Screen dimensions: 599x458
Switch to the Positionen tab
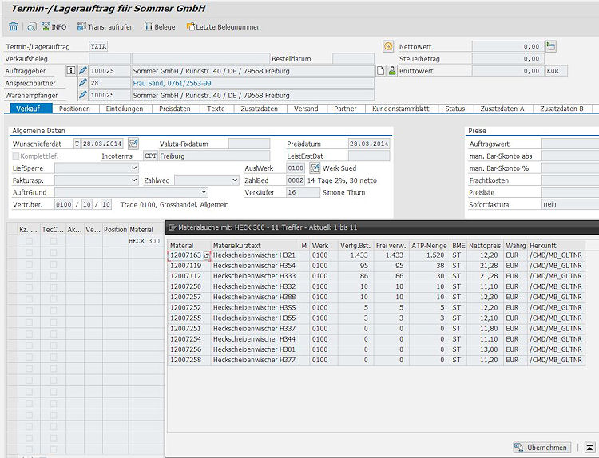74,109
